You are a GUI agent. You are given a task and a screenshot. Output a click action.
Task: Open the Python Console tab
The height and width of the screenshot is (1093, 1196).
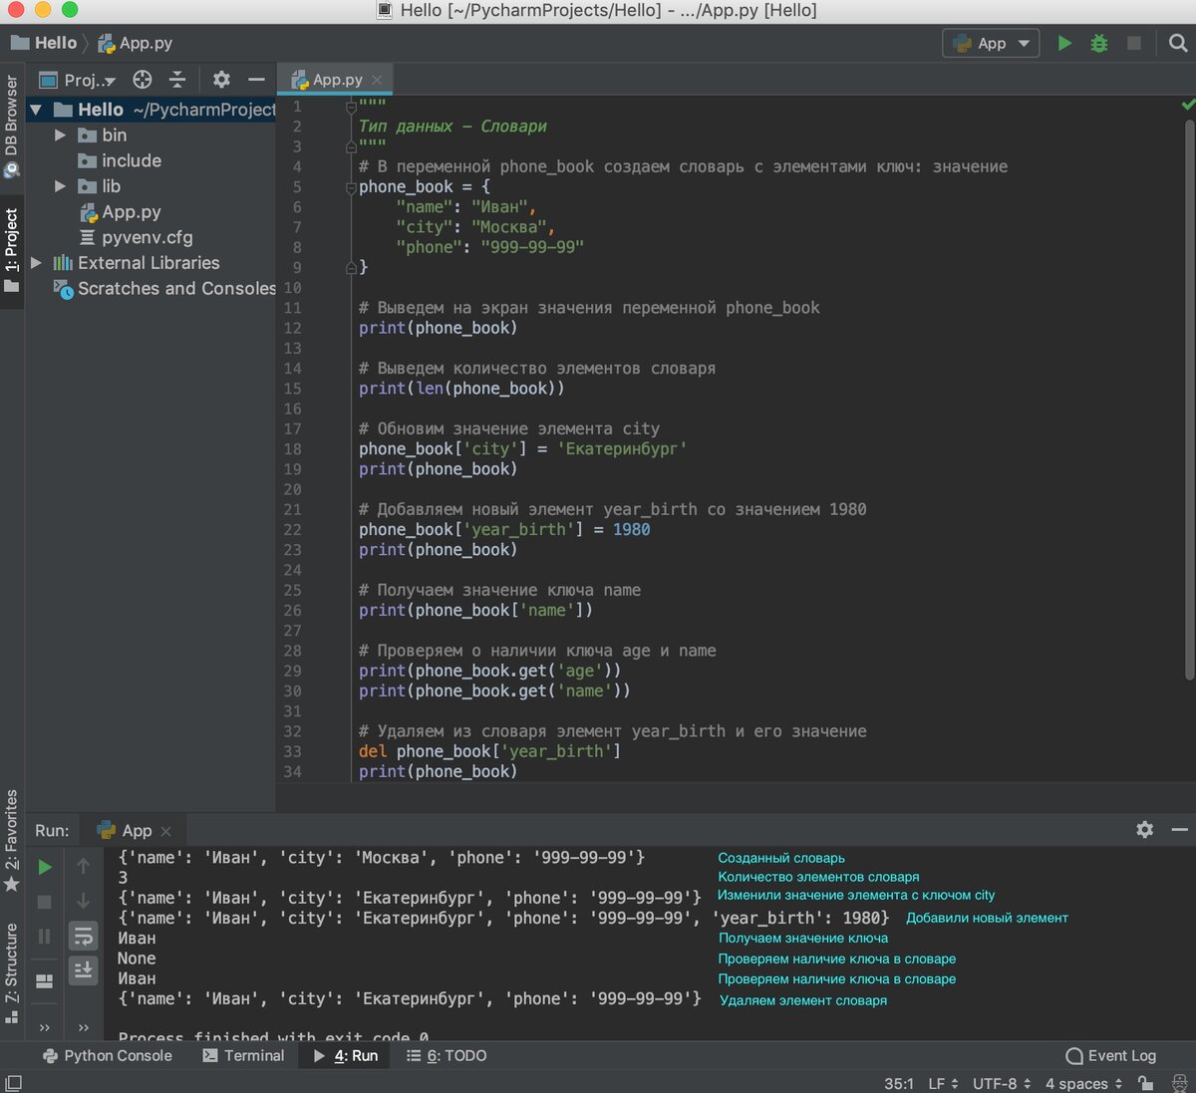point(107,1055)
